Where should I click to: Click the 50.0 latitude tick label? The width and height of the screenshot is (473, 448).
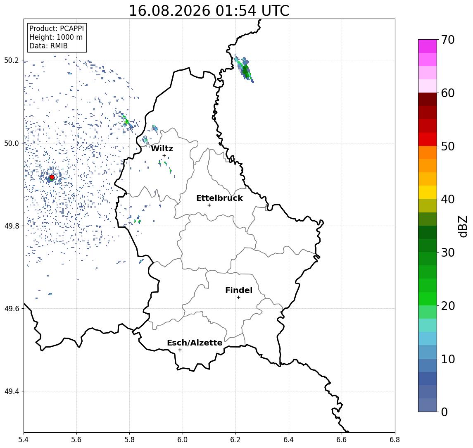[x=11, y=143]
